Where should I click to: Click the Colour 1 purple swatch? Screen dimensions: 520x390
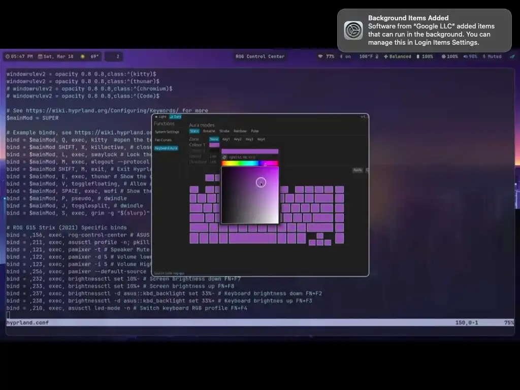[x=214, y=145]
